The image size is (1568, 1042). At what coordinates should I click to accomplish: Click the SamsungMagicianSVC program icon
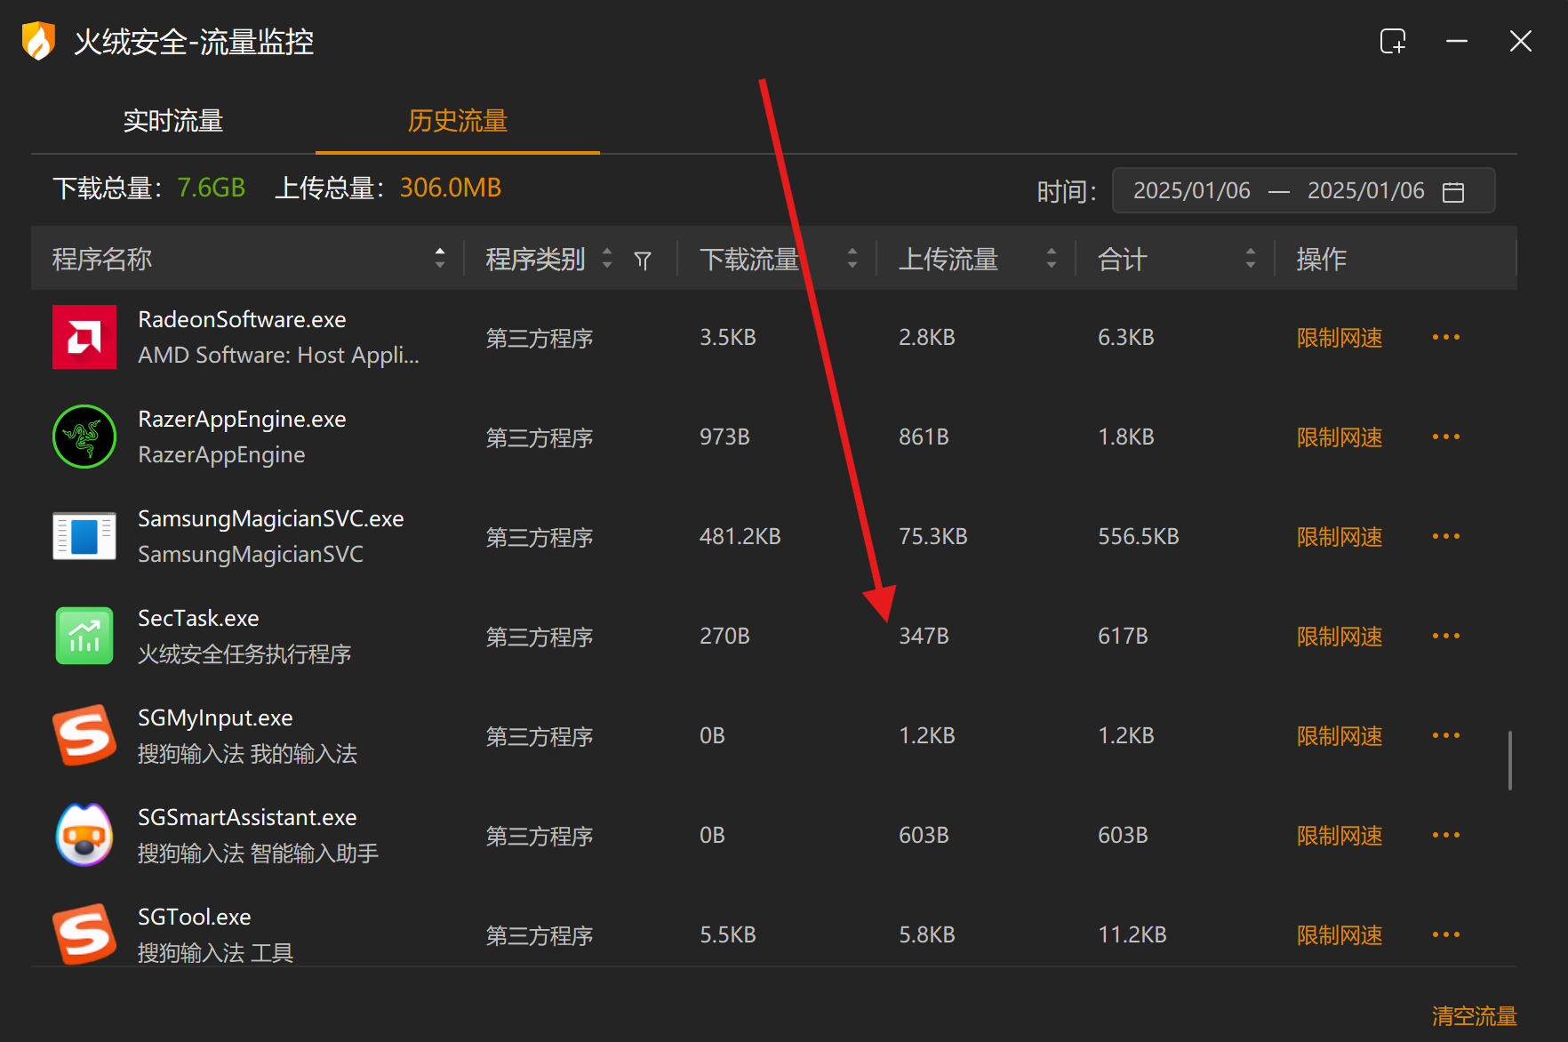point(84,536)
